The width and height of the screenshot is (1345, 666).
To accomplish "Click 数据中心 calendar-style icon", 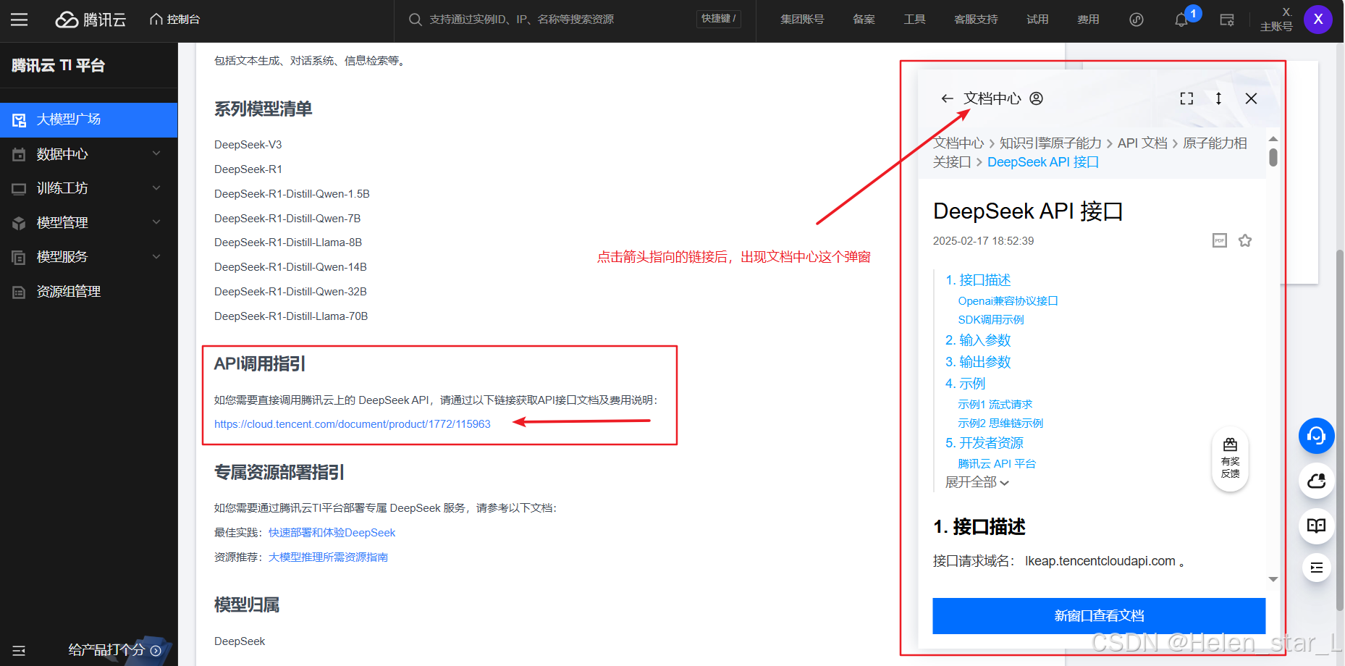I will (19, 154).
